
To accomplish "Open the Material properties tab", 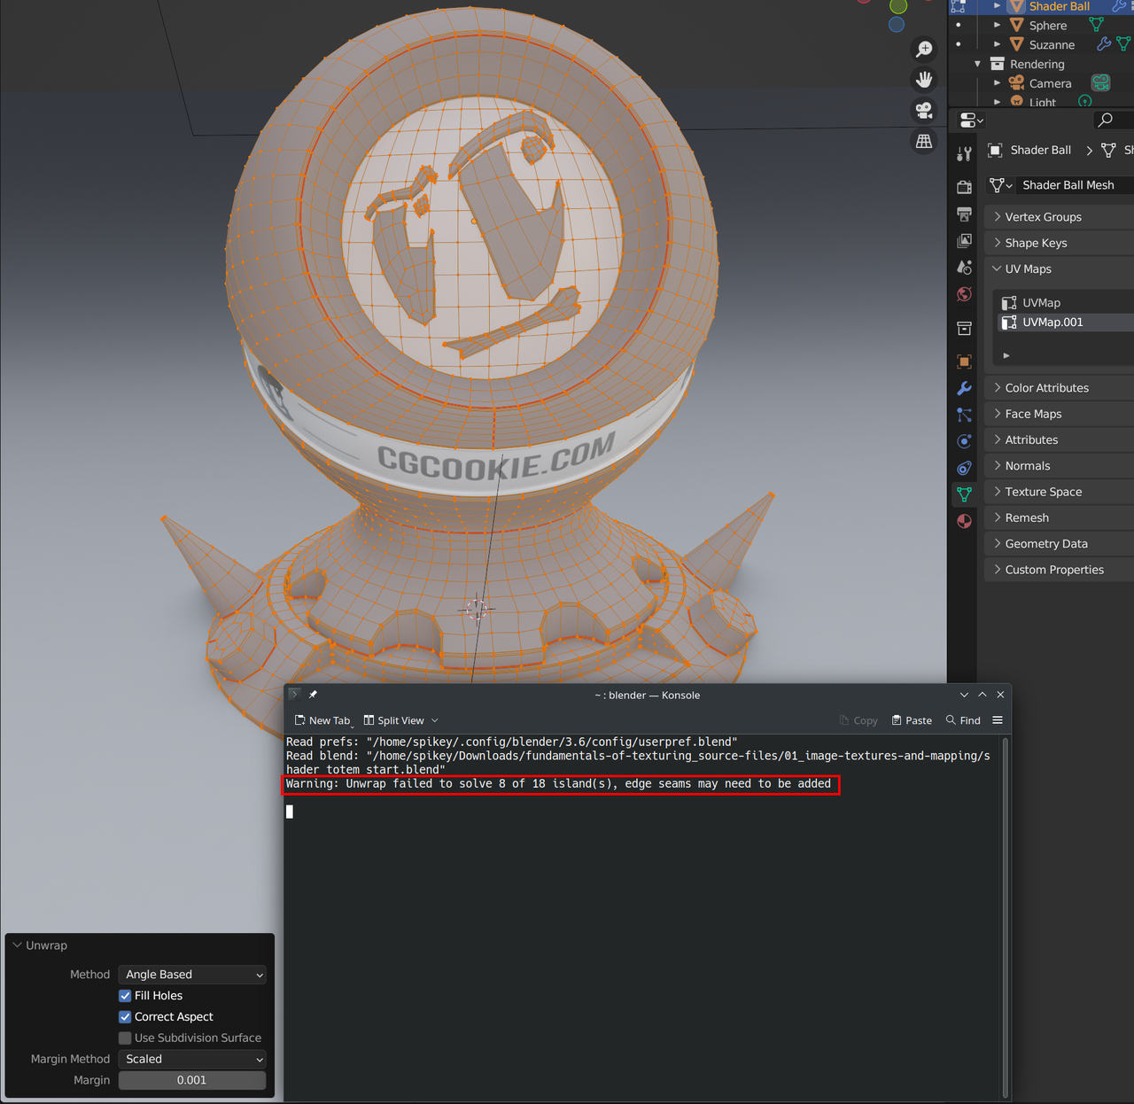I will click(965, 521).
